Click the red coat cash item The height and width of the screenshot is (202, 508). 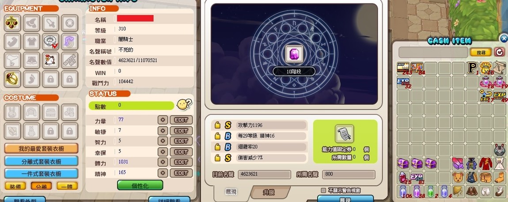coord(485,164)
